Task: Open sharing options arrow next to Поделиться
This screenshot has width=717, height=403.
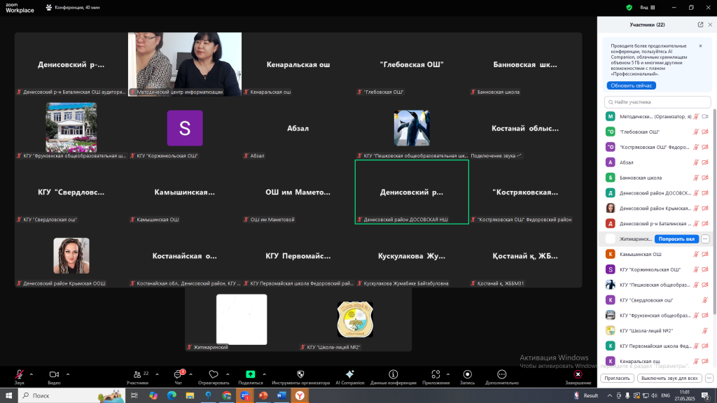Action: [x=264, y=375]
